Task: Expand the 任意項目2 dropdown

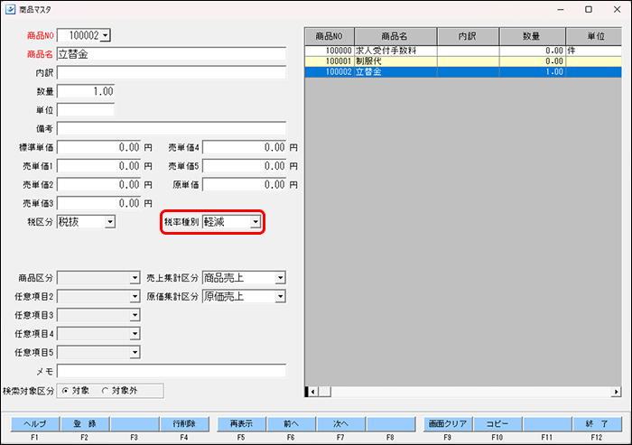Action: point(135,296)
